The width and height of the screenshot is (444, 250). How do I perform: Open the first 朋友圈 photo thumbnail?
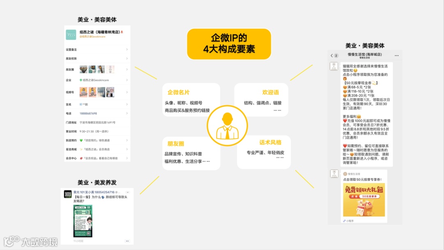[x=83, y=69]
